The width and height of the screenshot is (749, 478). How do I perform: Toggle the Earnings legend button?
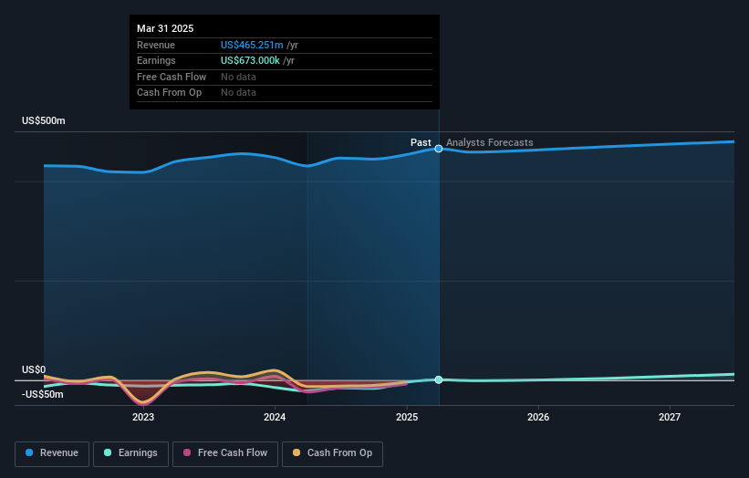pos(130,453)
